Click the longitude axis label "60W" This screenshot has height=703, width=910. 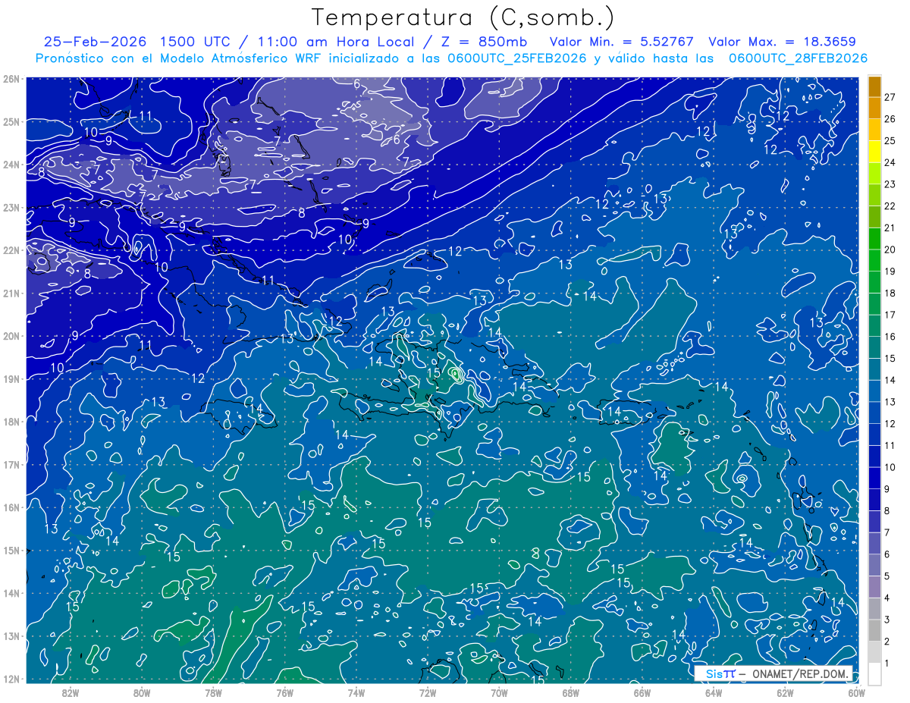tap(857, 692)
